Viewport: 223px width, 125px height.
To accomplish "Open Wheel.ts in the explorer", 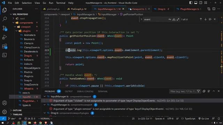I will [x=29, y=89].
